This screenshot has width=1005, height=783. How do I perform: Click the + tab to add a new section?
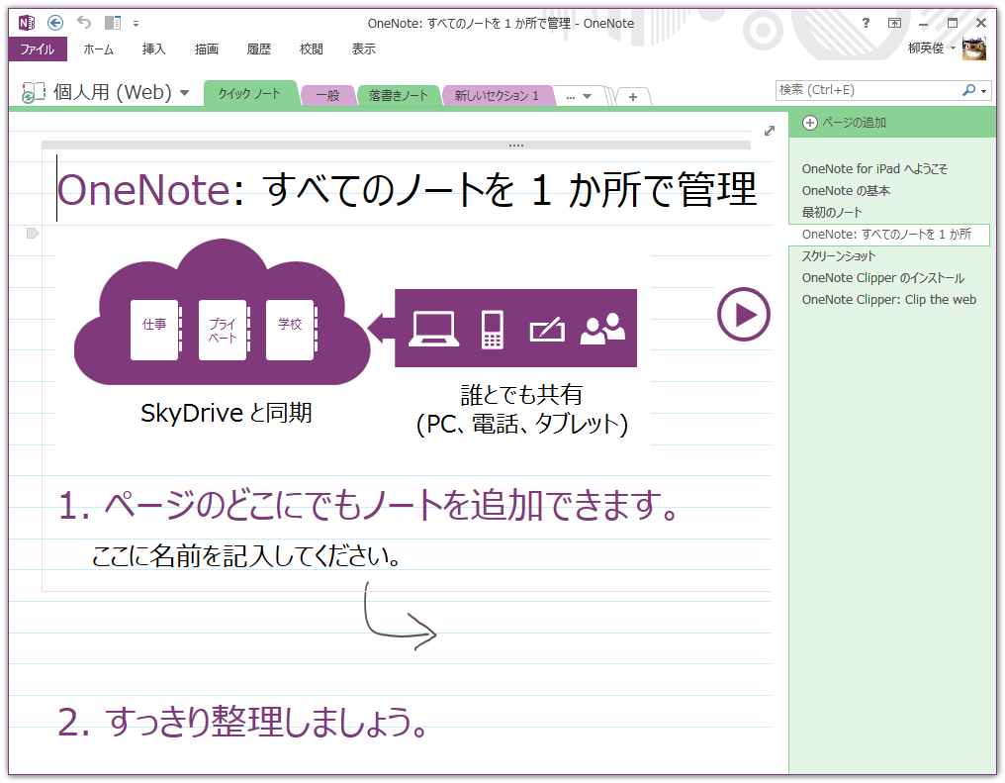point(631,95)
